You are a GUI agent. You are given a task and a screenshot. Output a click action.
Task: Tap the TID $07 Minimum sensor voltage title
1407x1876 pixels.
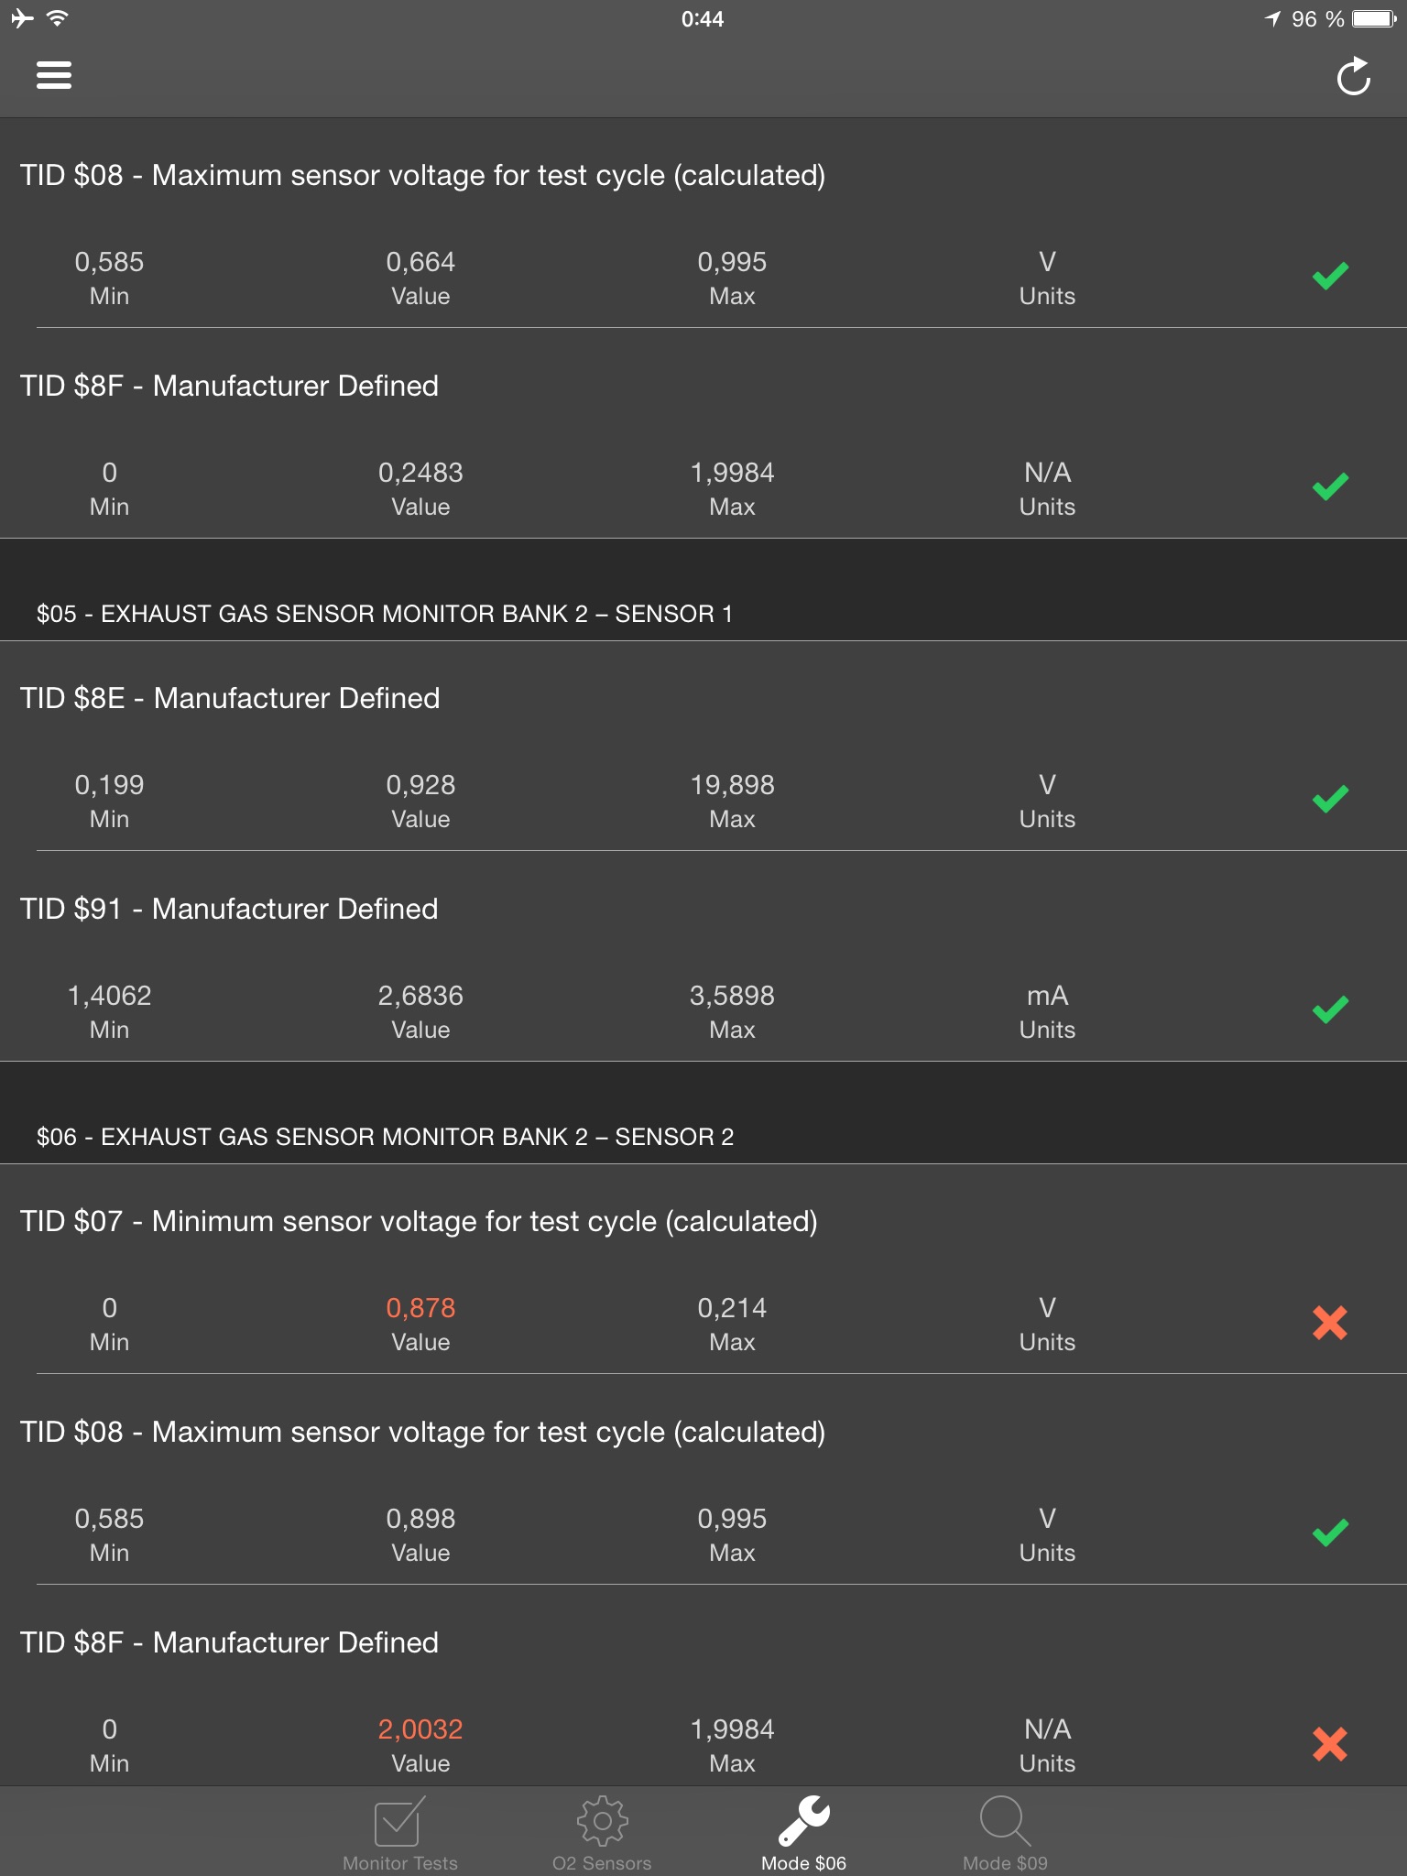[419, 1221]
